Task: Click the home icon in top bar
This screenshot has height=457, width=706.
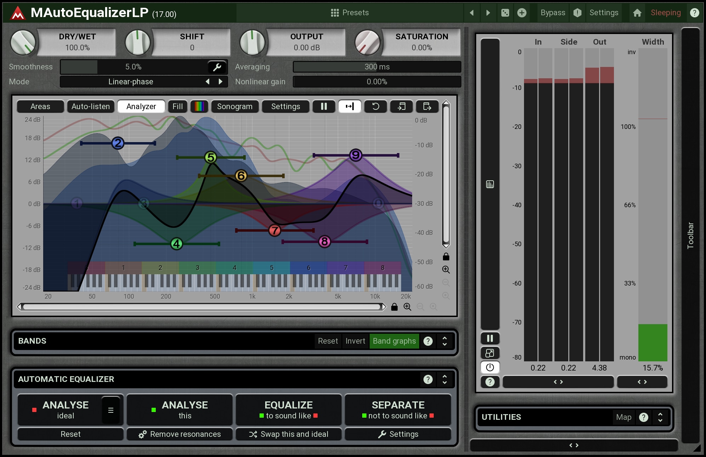Action: tap(637, 13)
